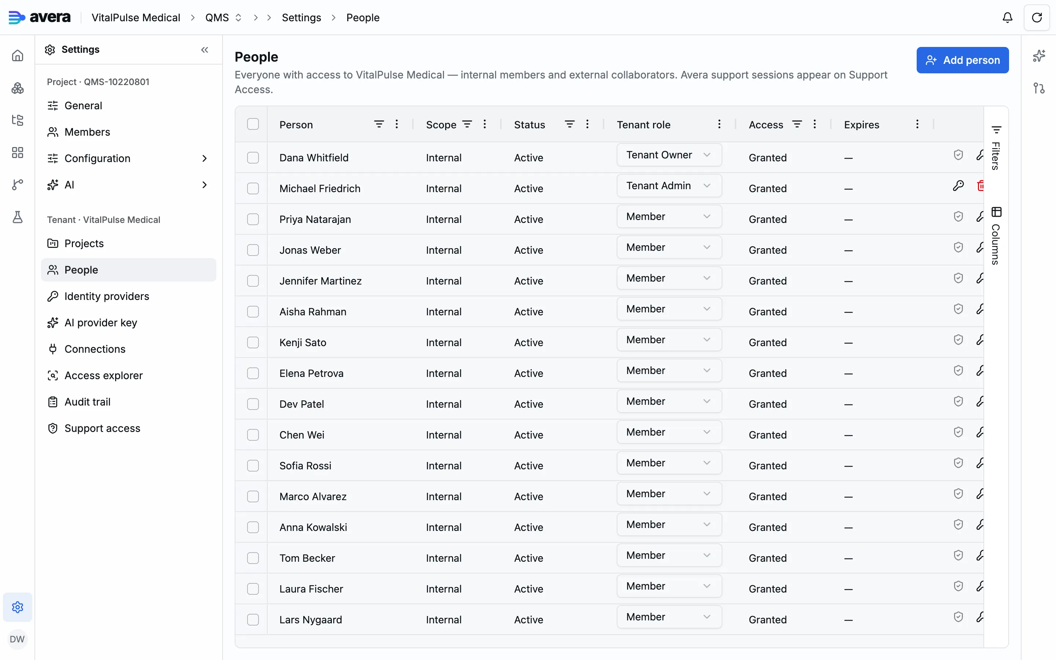Viewport: 1056px width, 660px height.
Task: Open the home icon in left rail
Action: pyautogui.click(x=18, y=55)
